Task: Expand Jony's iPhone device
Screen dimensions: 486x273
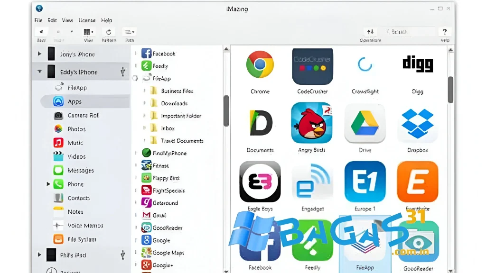Action: 39,54
